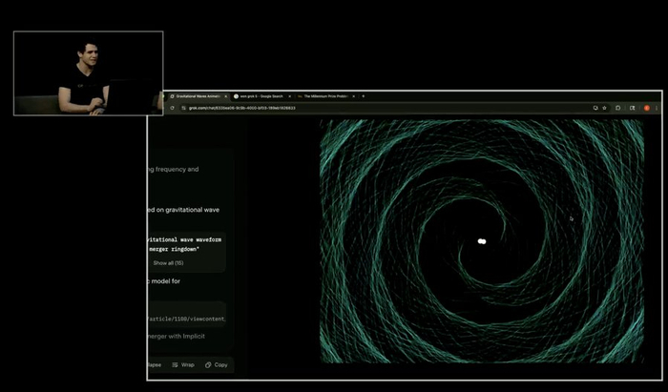
Task: Click the screen cast icon in address bar
Action: [x=595, y=108]
